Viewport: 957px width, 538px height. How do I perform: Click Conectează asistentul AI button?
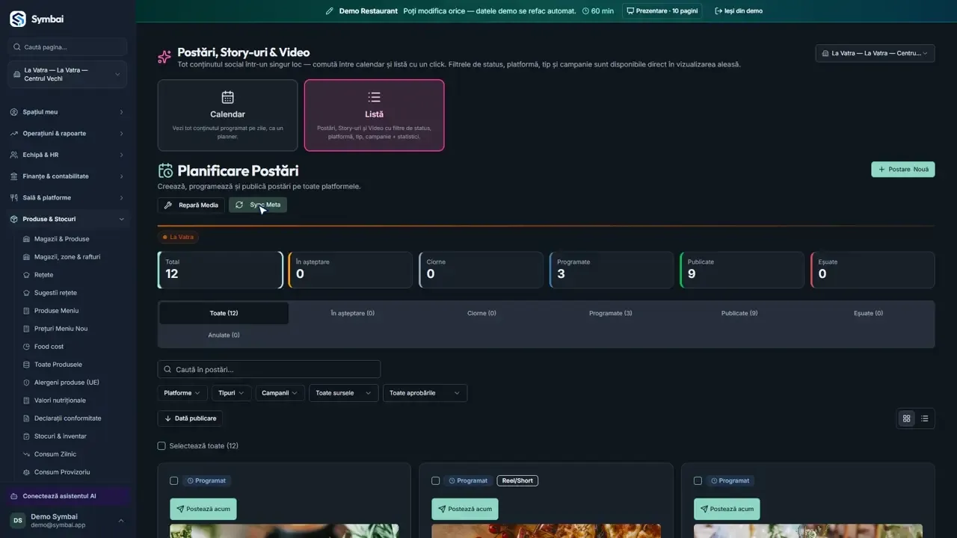point(66,496)
